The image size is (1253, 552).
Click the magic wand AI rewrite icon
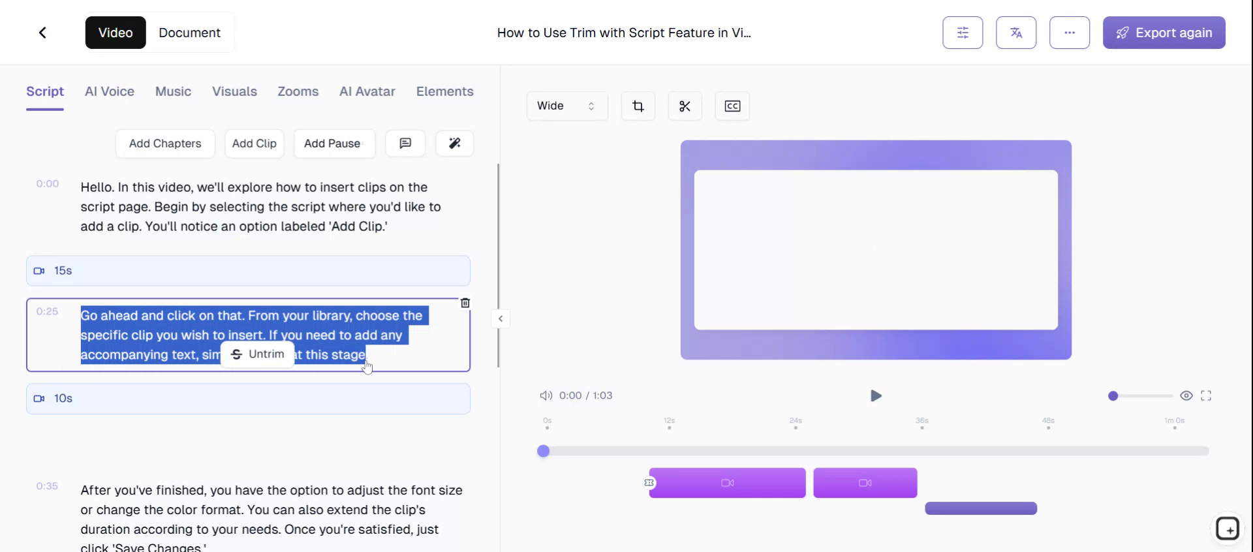(455, 144)
